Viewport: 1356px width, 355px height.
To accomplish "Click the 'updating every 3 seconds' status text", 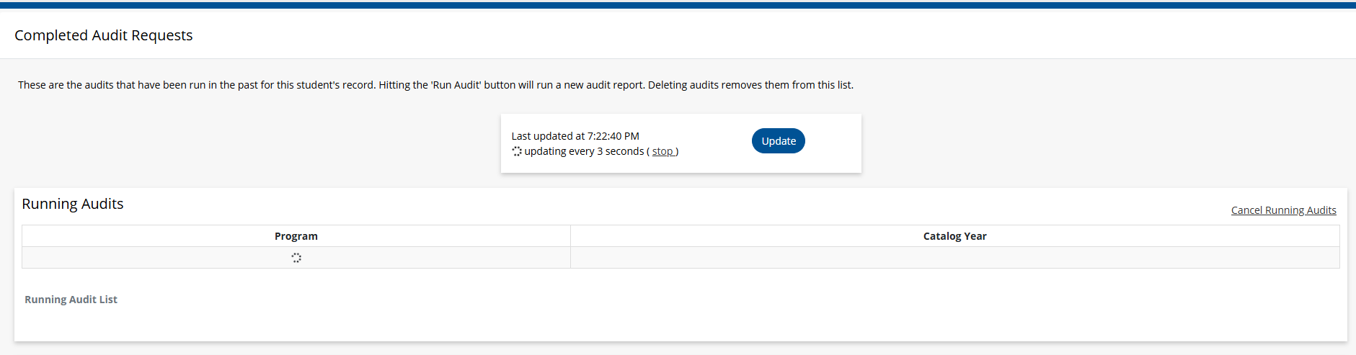I will [584, 151].
